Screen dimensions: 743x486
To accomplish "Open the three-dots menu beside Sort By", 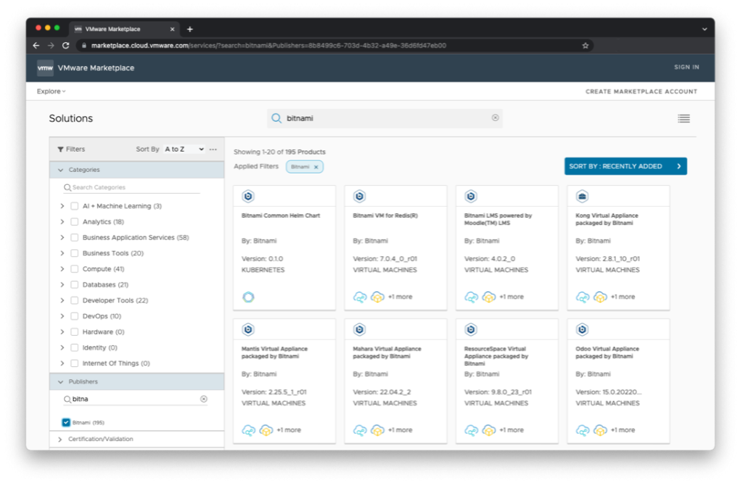I will click(213, 149).
